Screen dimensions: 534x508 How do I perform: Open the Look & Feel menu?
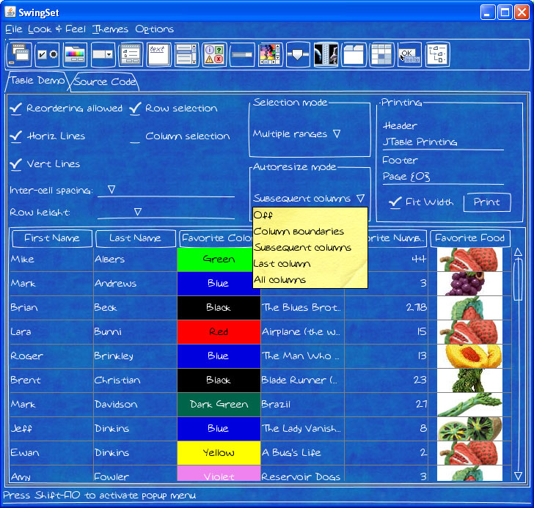point(56,29)
